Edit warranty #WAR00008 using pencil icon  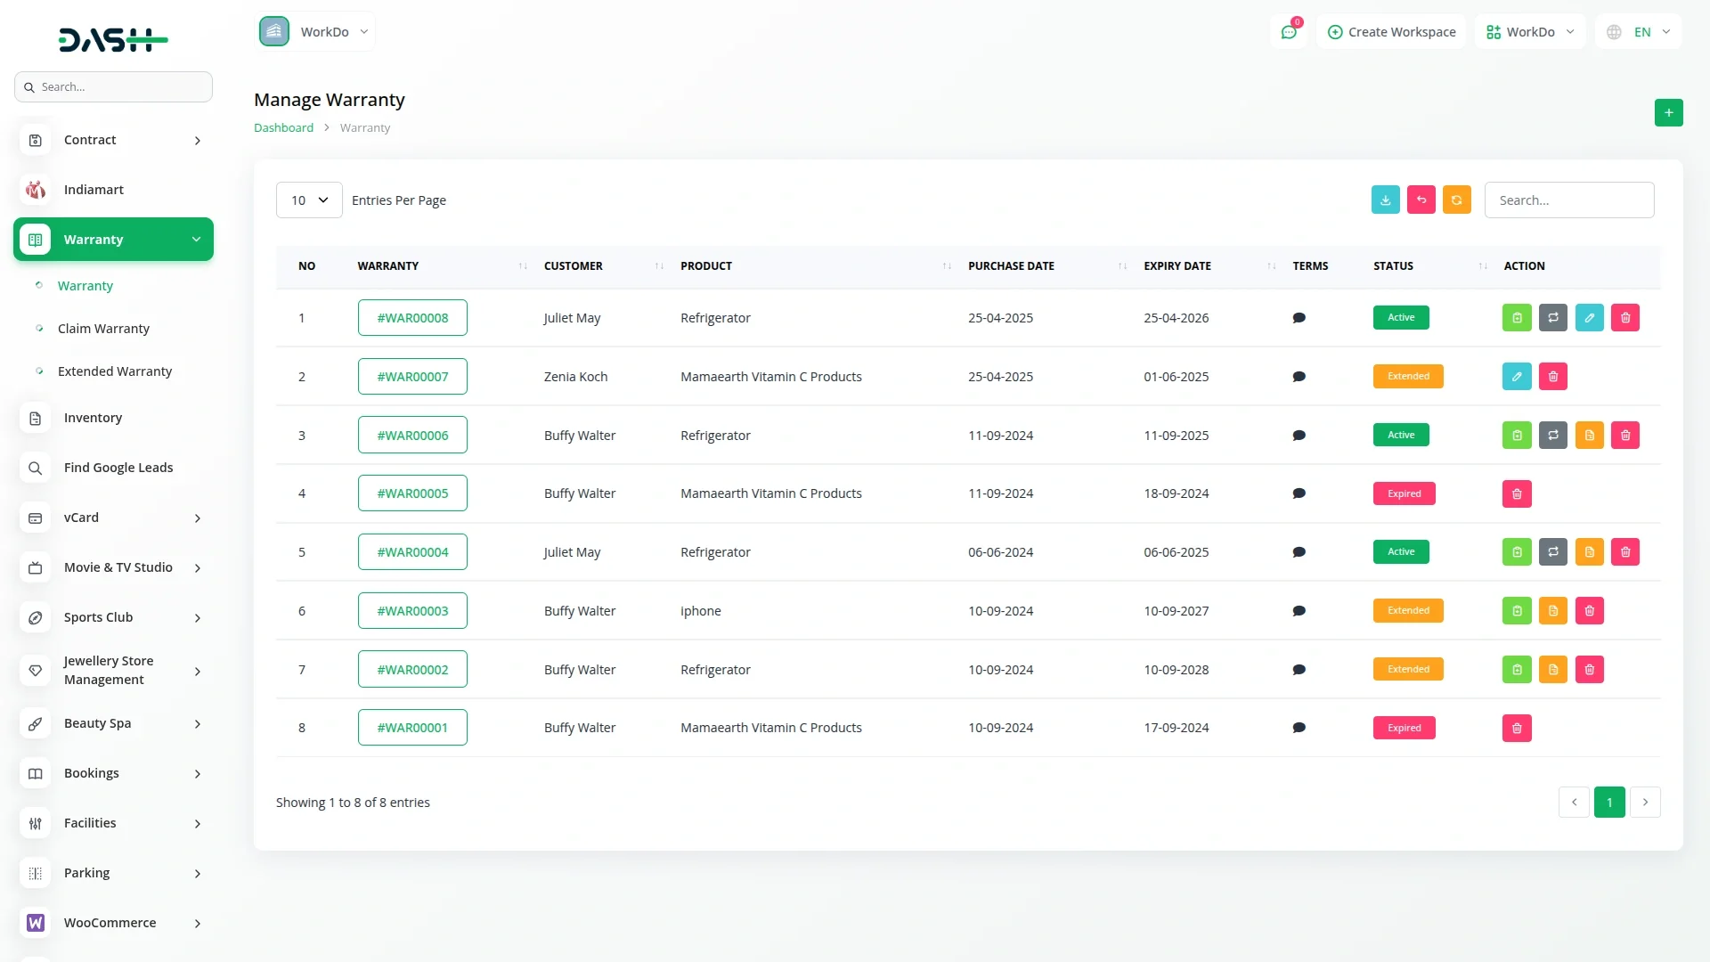1589,318
